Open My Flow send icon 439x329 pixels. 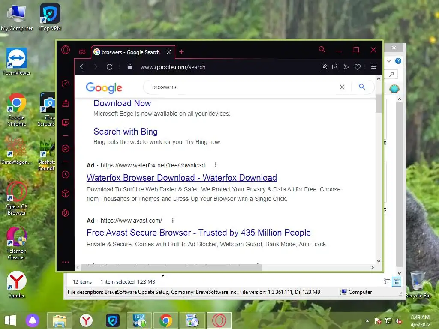346,67
